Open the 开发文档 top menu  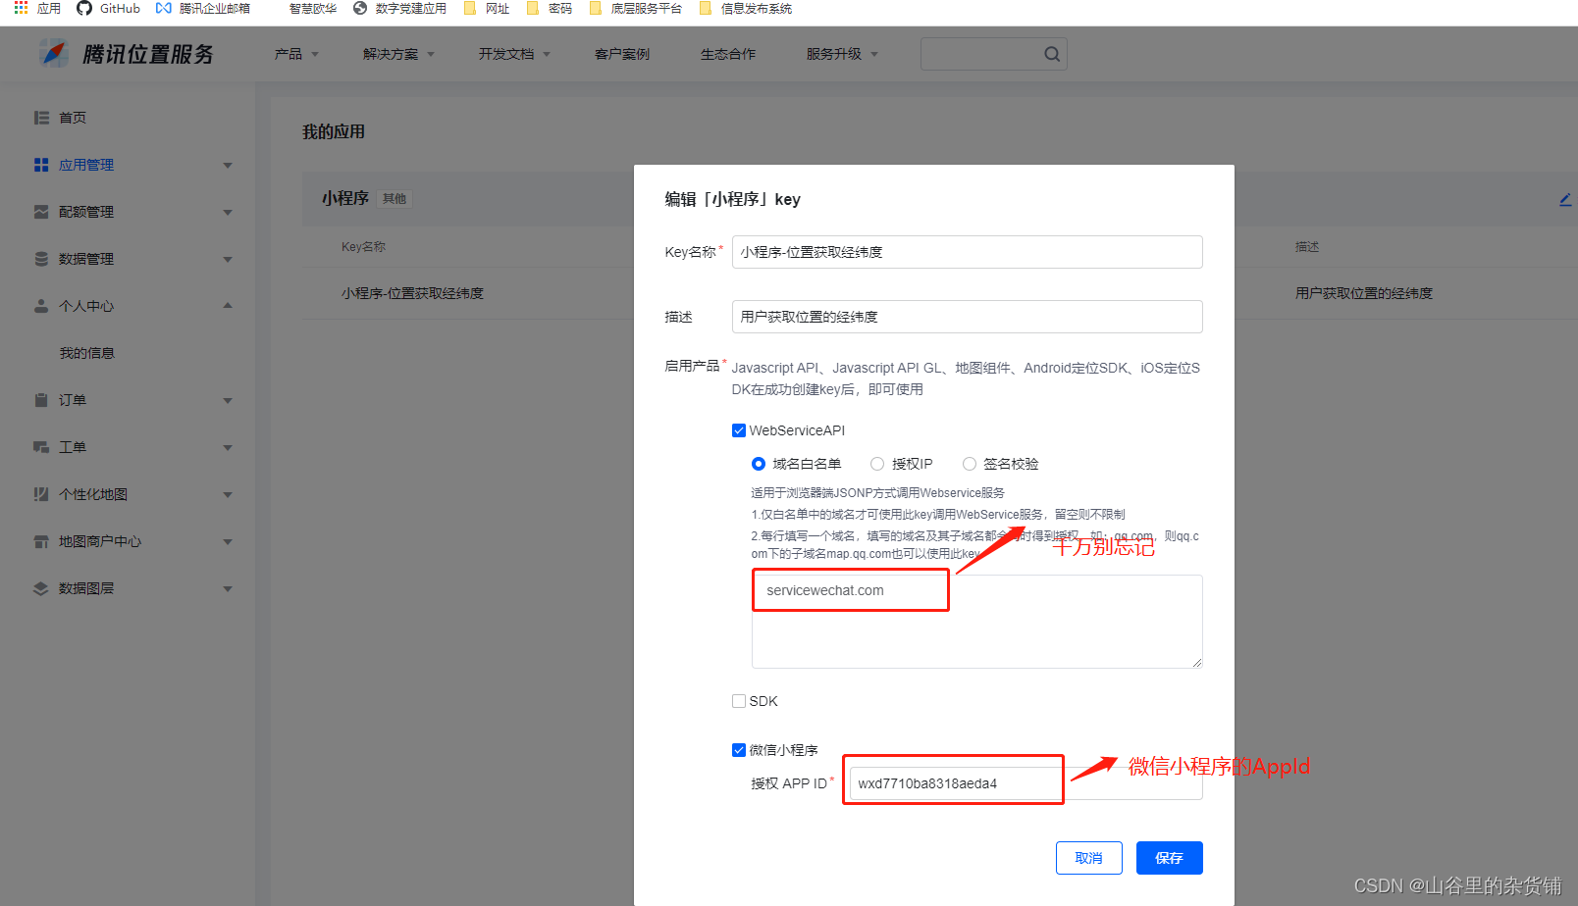pyautogui.click(x=514, y=54)
